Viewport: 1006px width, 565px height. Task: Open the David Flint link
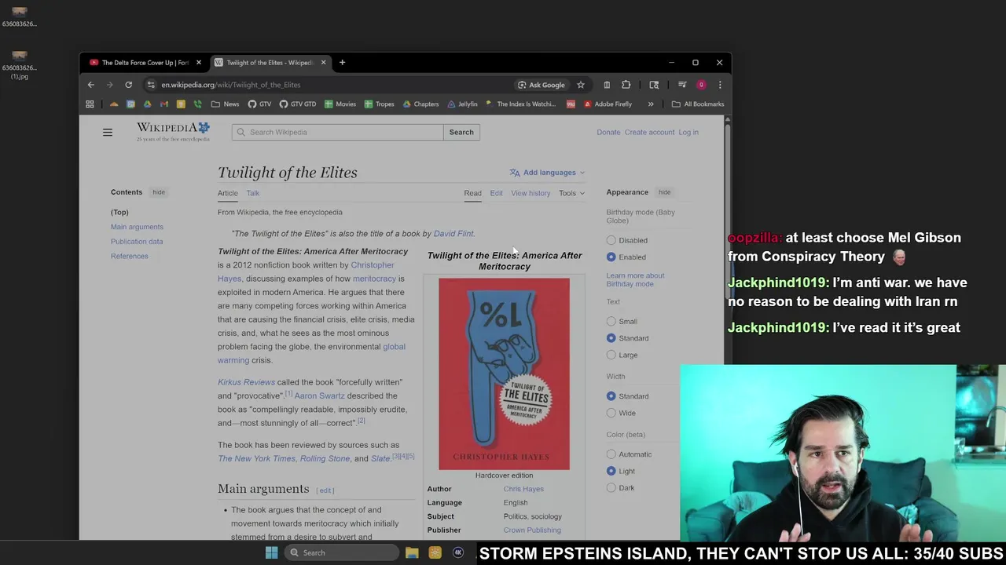453,234
